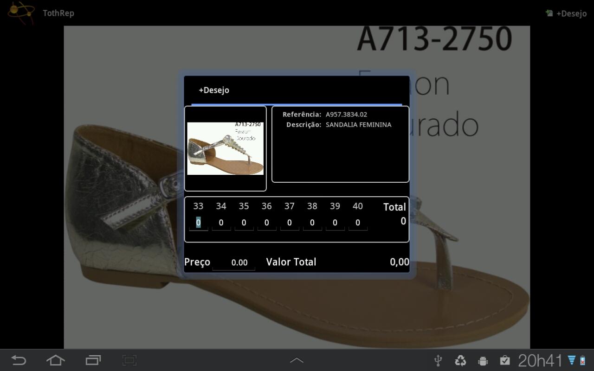
Task: Tap the Preço 0.00 price field
Action: tap(234, 262)
